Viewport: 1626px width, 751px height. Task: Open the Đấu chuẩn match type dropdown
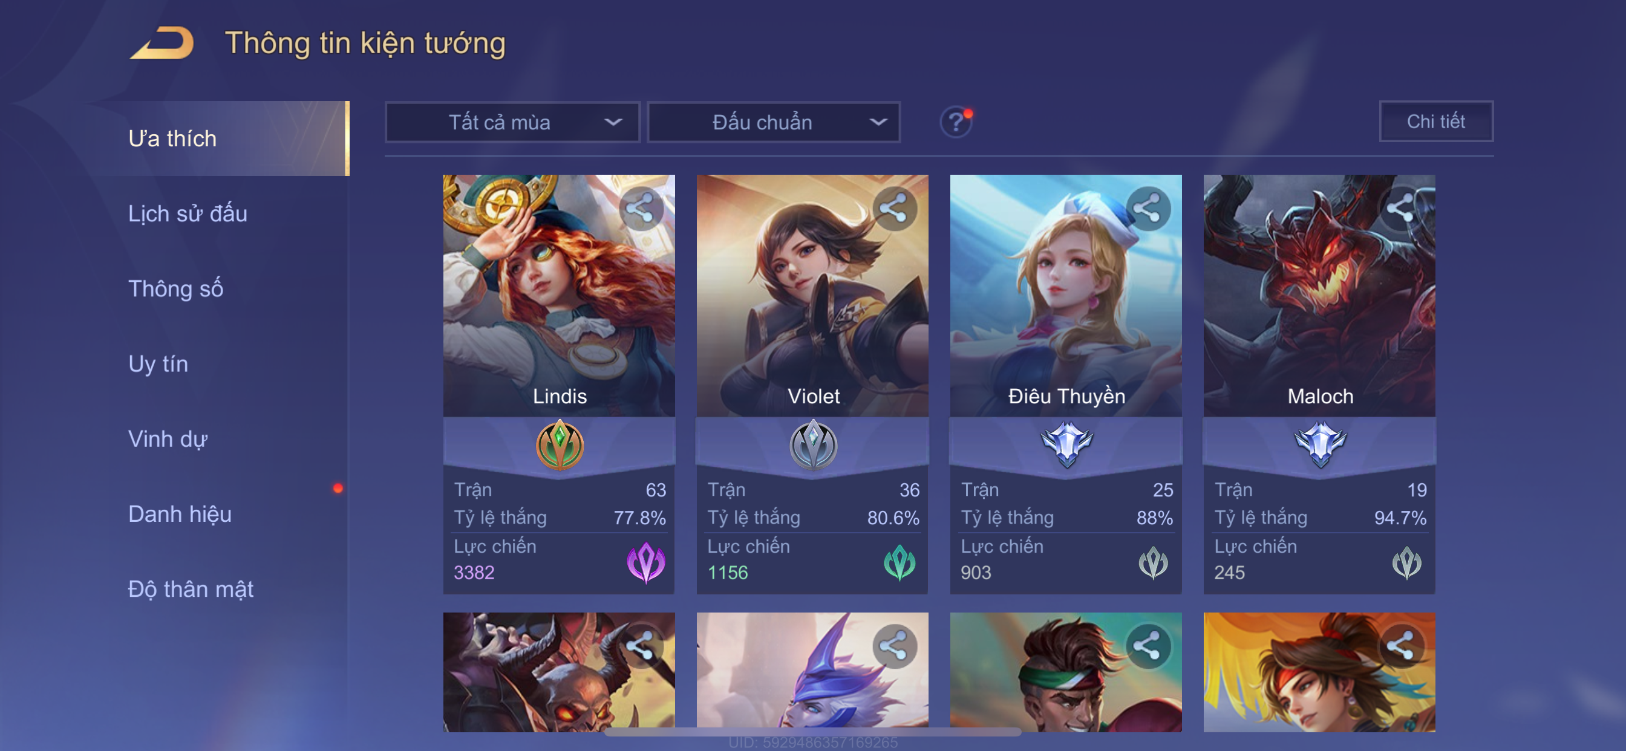774,122
